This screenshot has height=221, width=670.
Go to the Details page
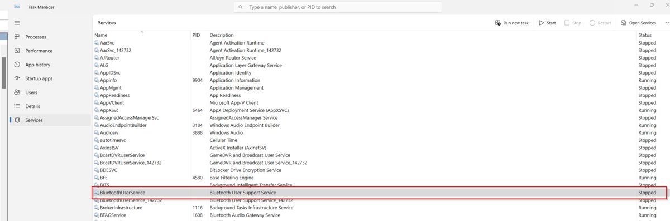(x=50, y=106)
